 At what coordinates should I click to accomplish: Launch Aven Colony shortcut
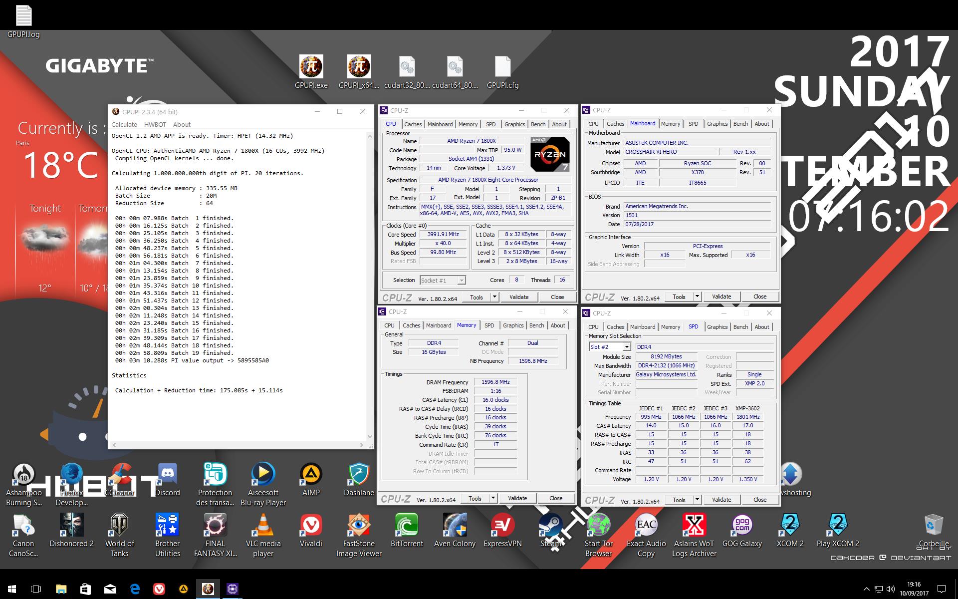(455, 530)
